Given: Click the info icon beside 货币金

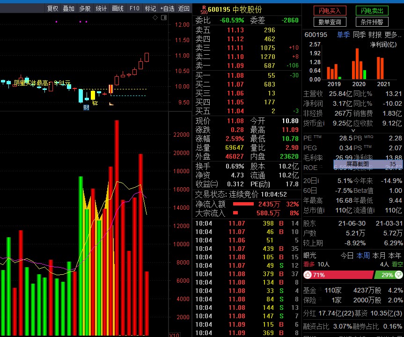Looking at the screenshot, I should tap(323, 124).
